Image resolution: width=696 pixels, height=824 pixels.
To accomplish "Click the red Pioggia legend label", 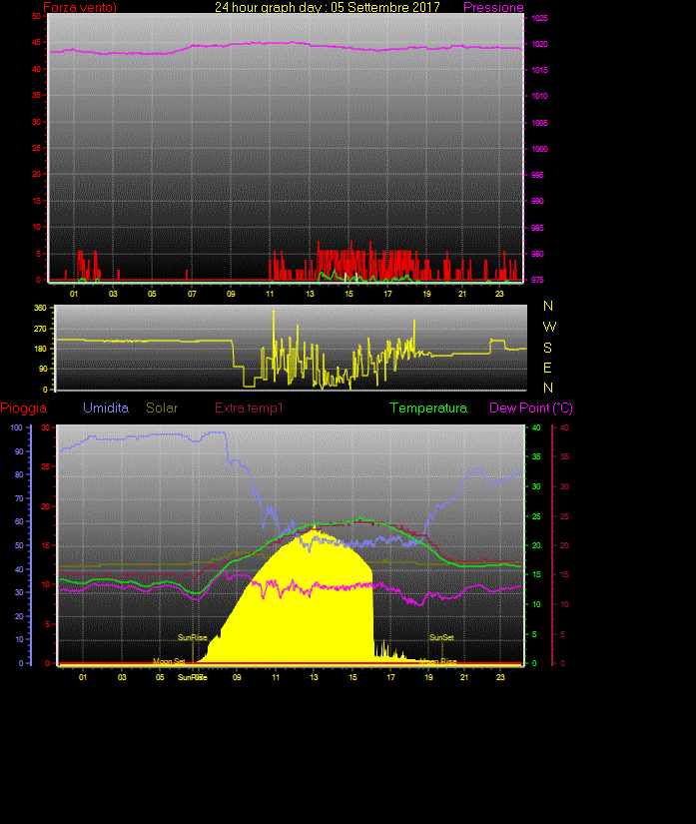I will pyautogui.click(x=24, y=409).
